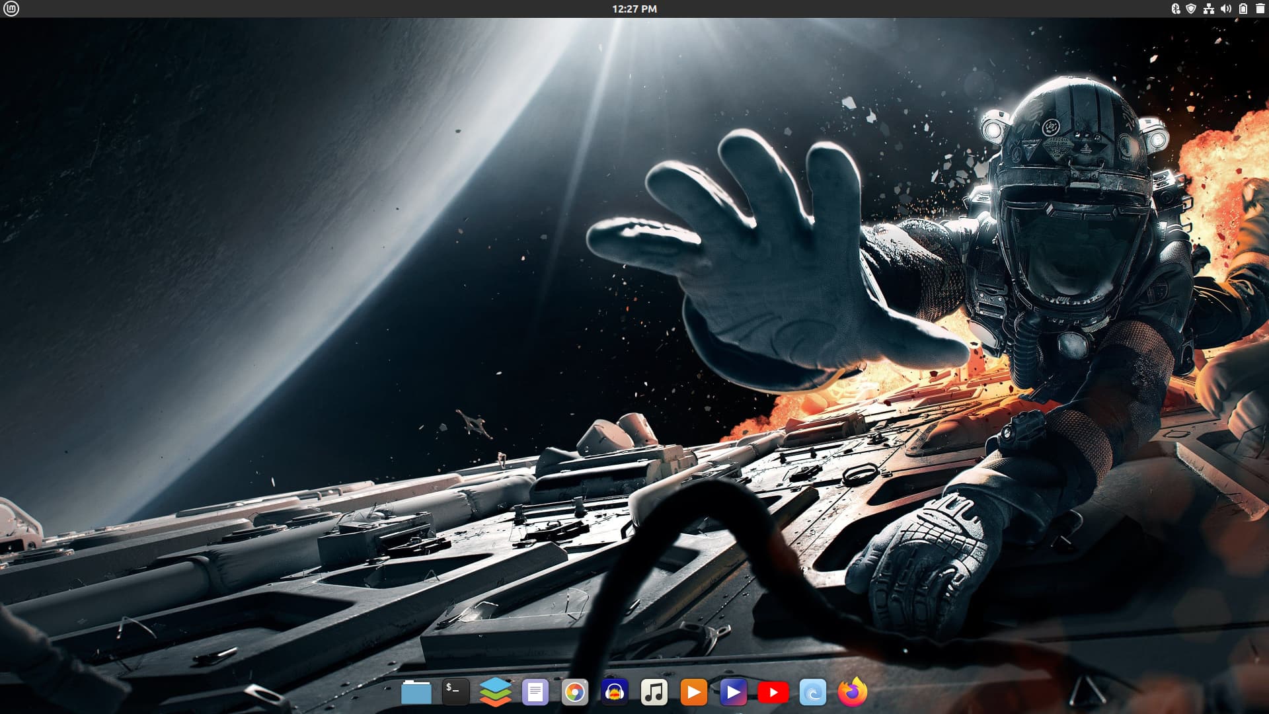Open the Linux Mint menu button
This screenshot has height=714, width=1269.
tap(11, 9)
